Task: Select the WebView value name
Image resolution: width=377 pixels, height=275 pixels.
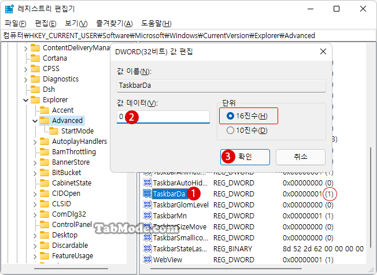Action: (x=168, y=260)
